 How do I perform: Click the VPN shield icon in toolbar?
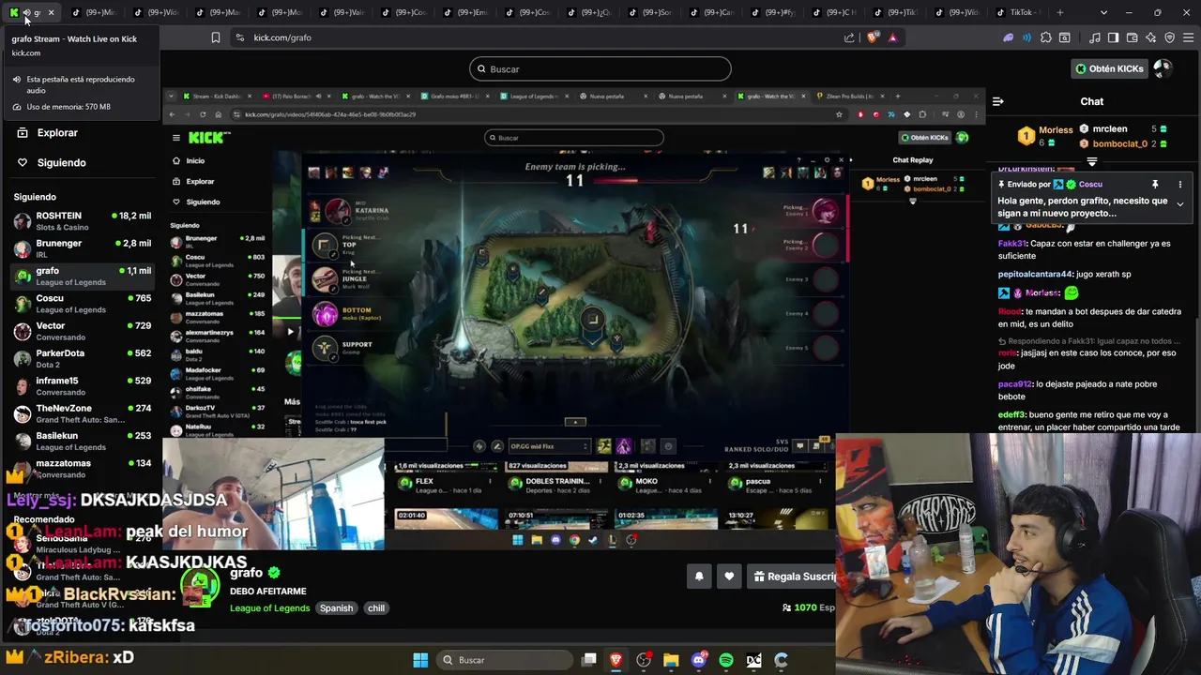point(1170,37)
